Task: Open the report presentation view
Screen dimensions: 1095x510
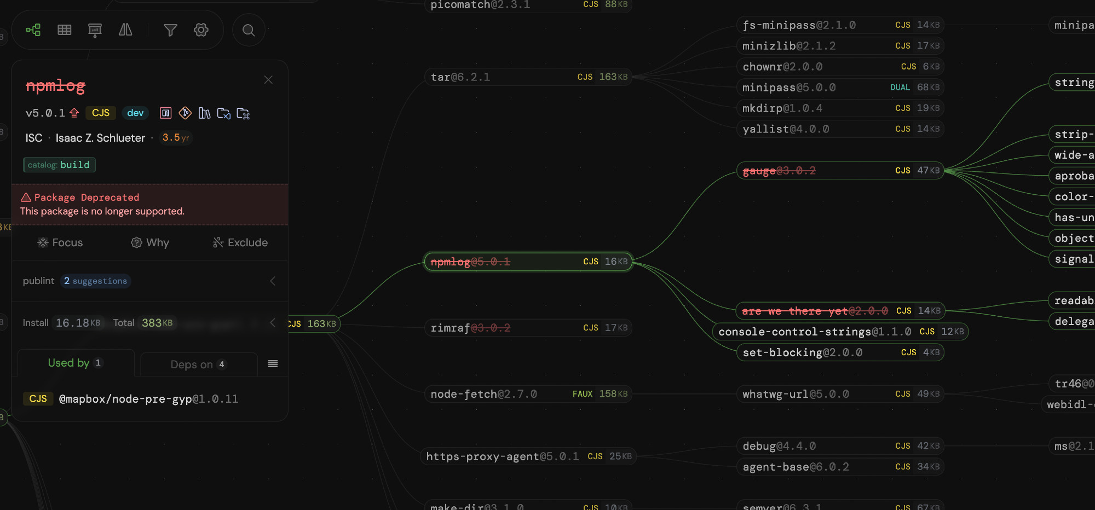Action: (95, 30)
